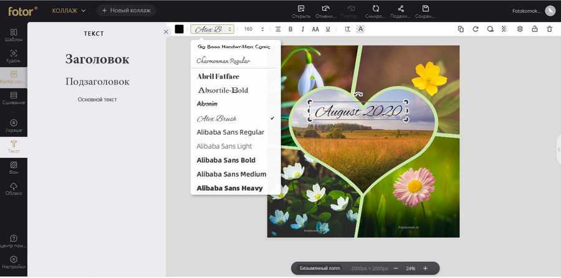Open the layers stack icon

tap(520, 29)
